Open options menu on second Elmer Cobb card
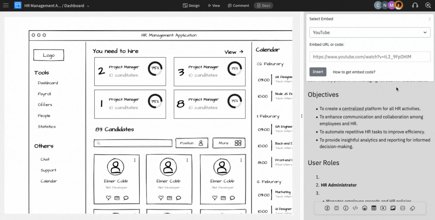 [187, 160]
